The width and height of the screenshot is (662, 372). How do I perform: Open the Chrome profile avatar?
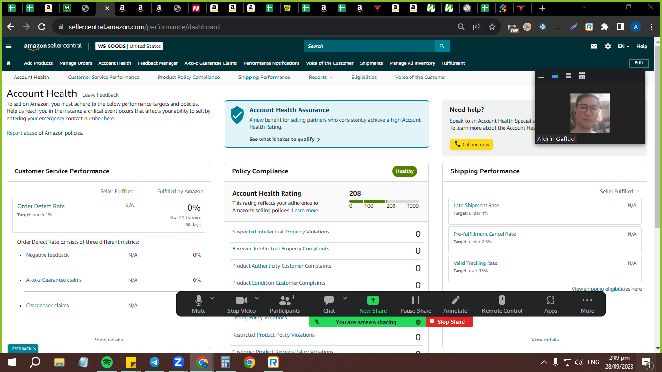(636, 27)
